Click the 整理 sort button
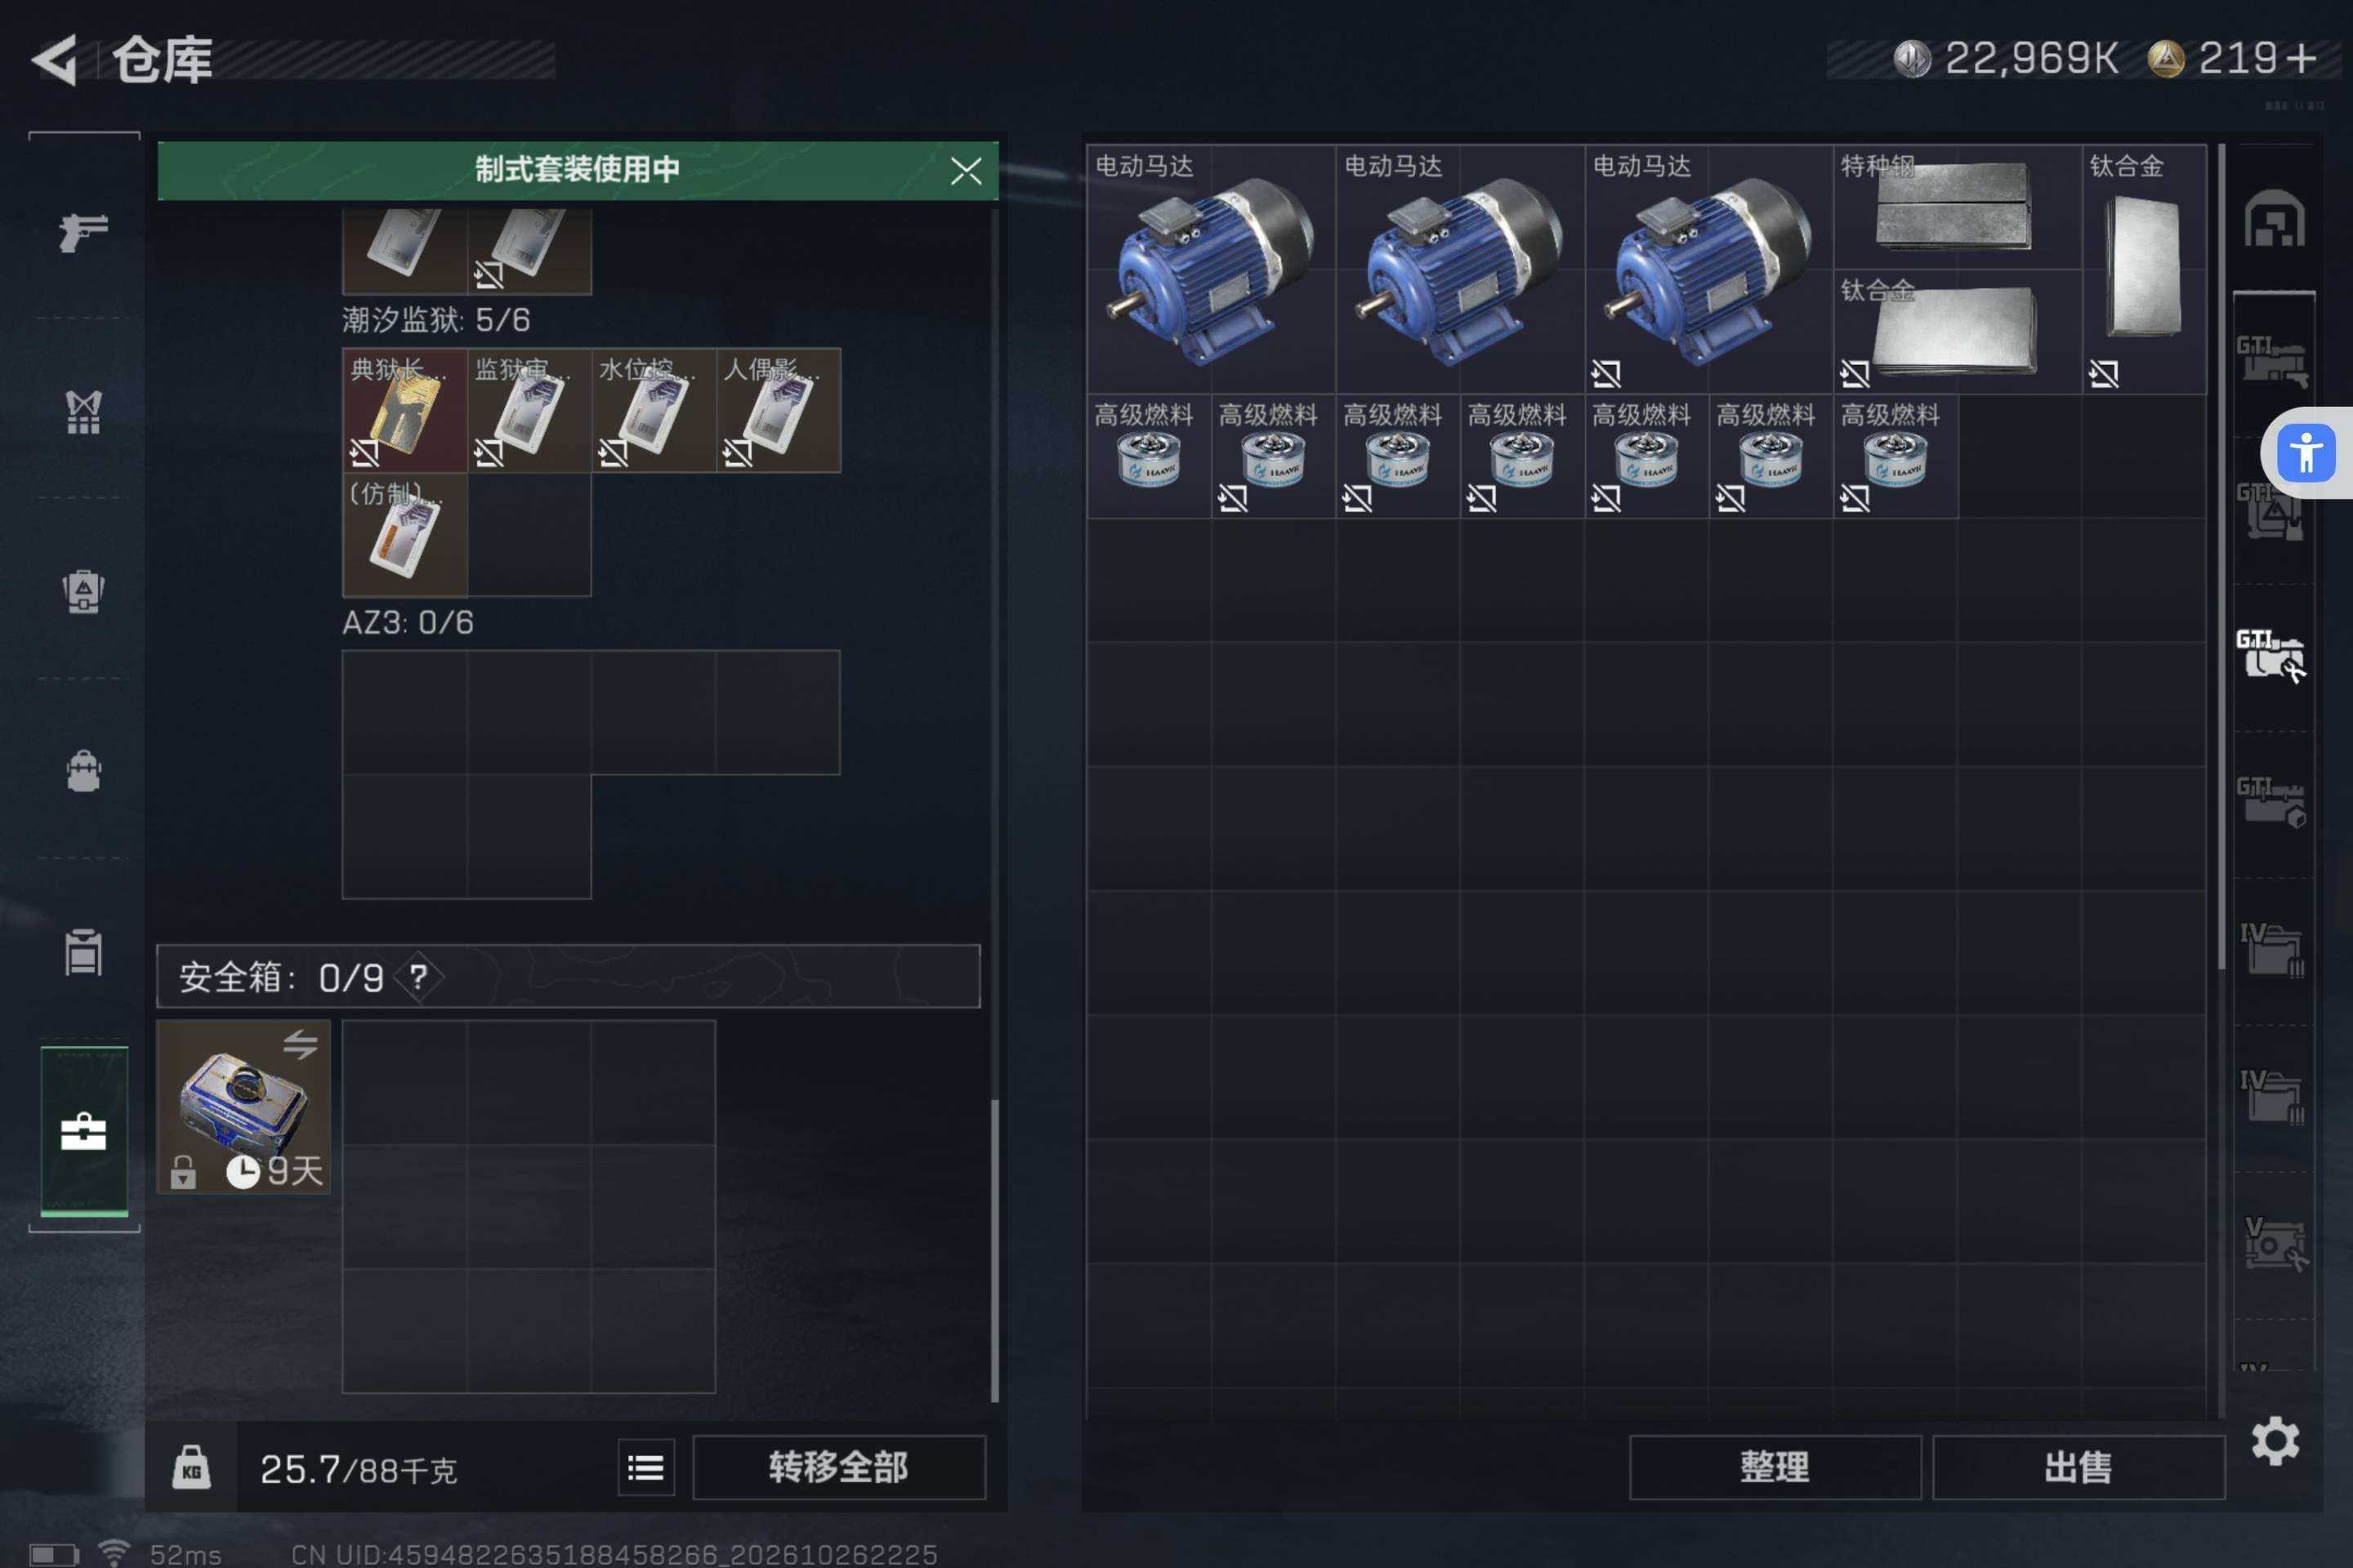This screenshot has height=1568, width=2353. (x=1775, y=1467)
